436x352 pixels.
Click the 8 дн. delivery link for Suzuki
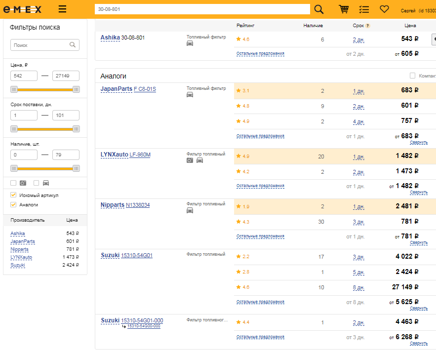tap(358, 287)
